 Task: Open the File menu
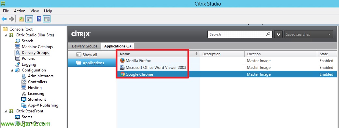coord(6,11)
